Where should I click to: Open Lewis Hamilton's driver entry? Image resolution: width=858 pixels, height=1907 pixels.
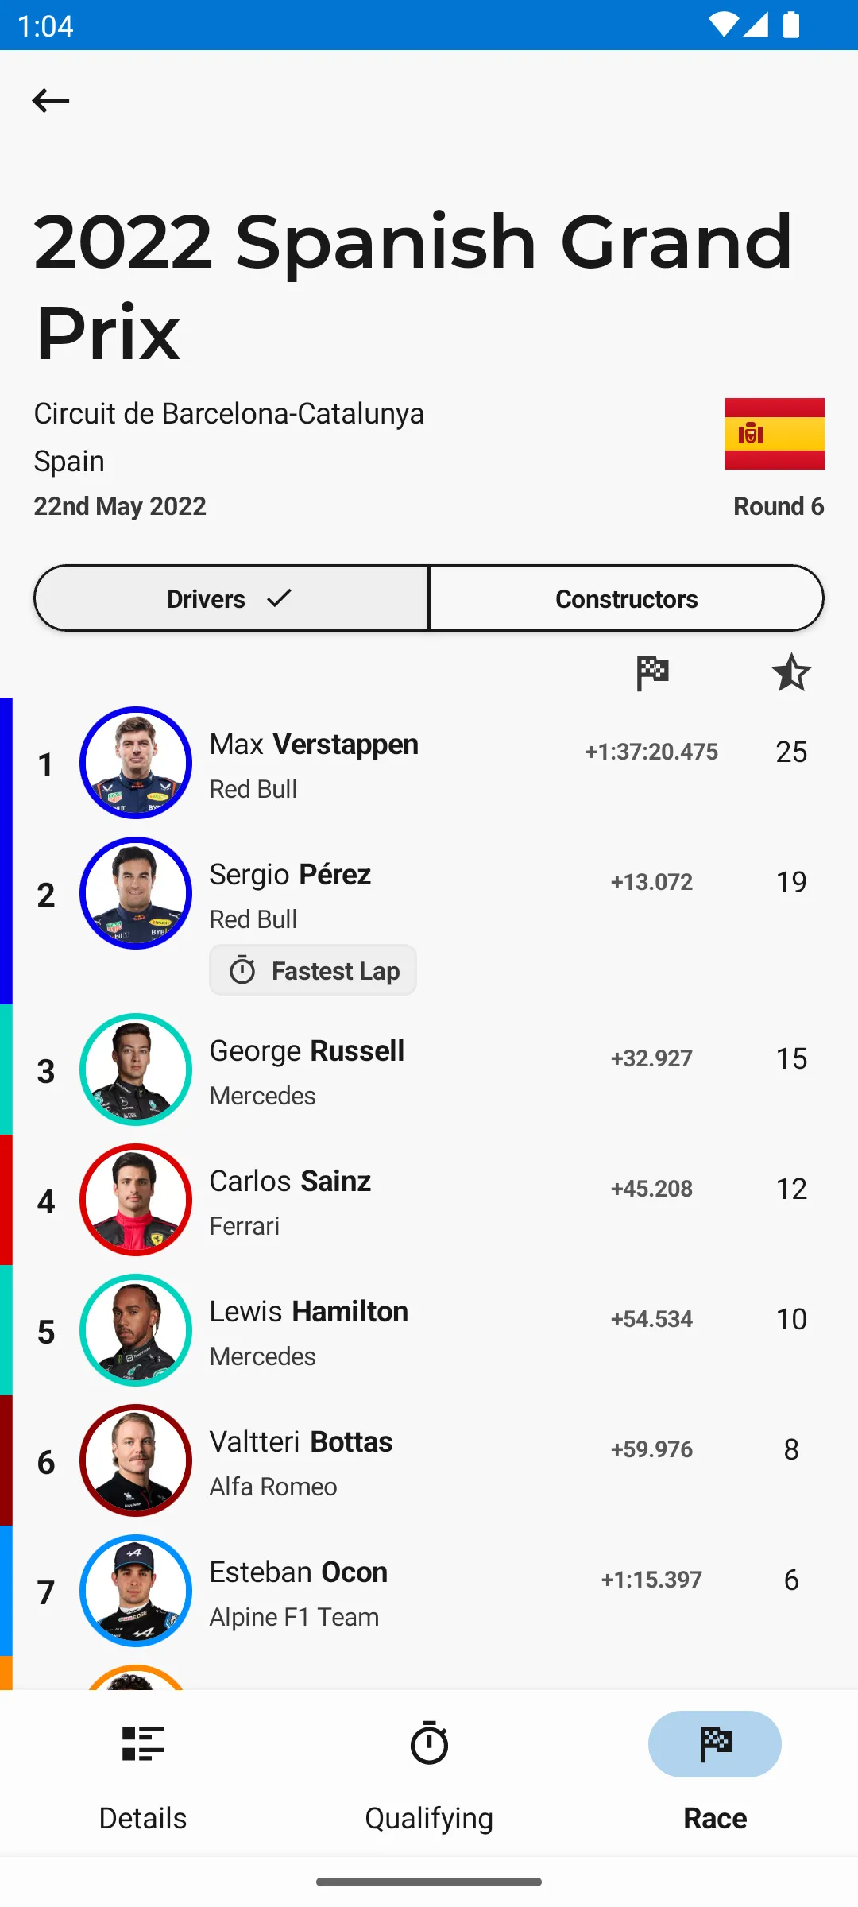tap(429, 1330)
